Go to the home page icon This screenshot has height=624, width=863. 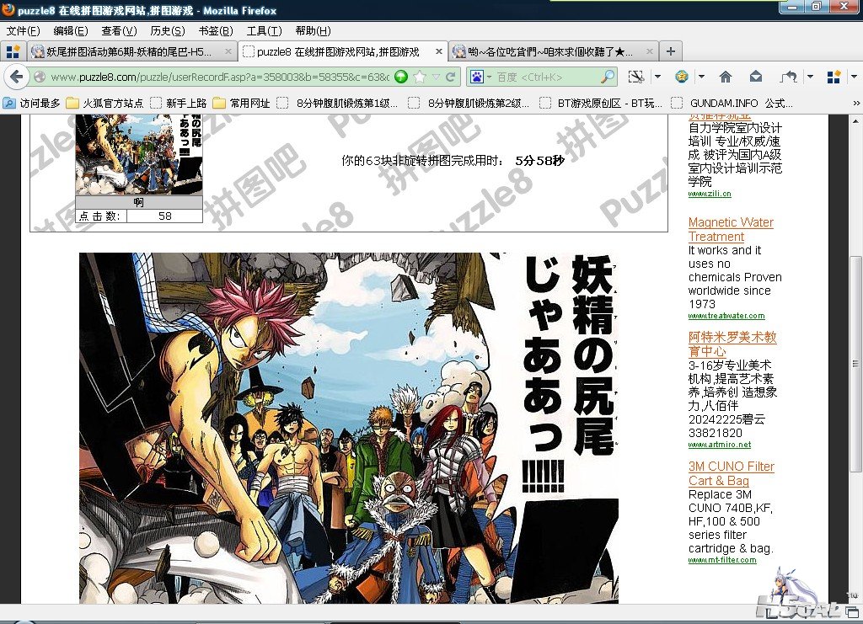pyautogui.click(x=726, y=77)
